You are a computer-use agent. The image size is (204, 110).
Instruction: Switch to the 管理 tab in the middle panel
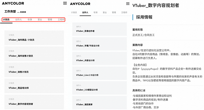(x=114, y=12)
